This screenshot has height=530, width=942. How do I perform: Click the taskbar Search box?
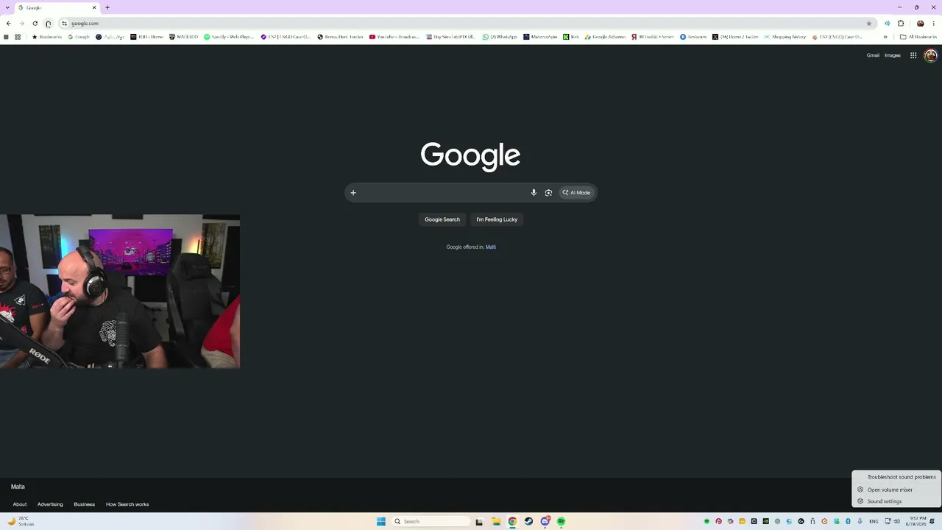(431, 522)
